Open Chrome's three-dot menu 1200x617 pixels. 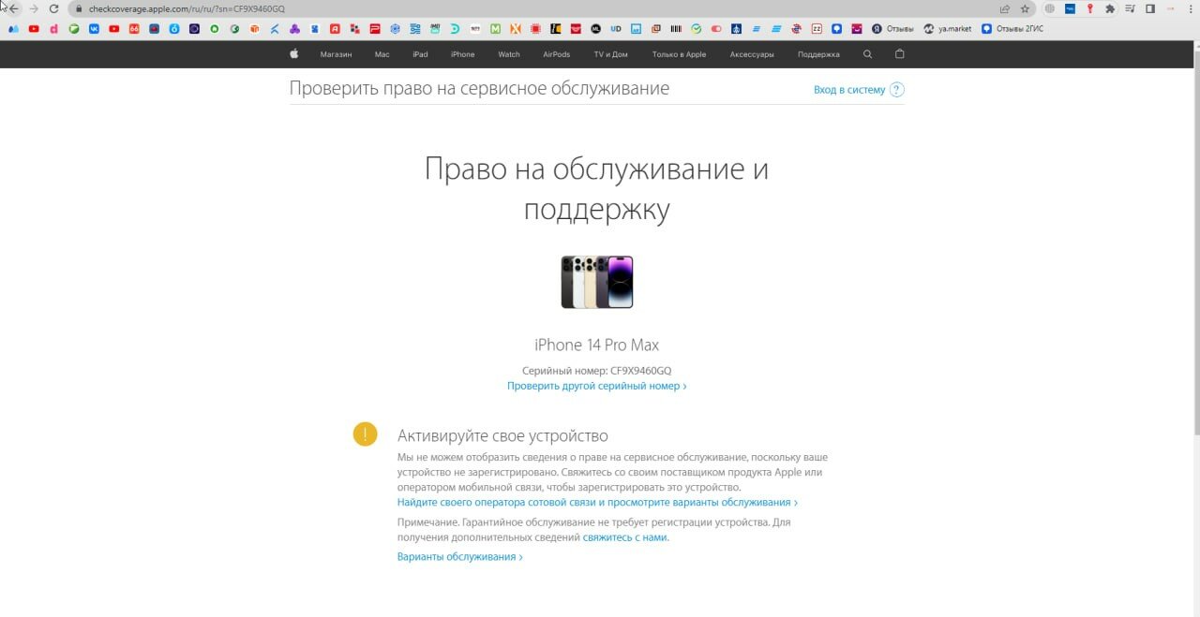tap(1191, 8)
